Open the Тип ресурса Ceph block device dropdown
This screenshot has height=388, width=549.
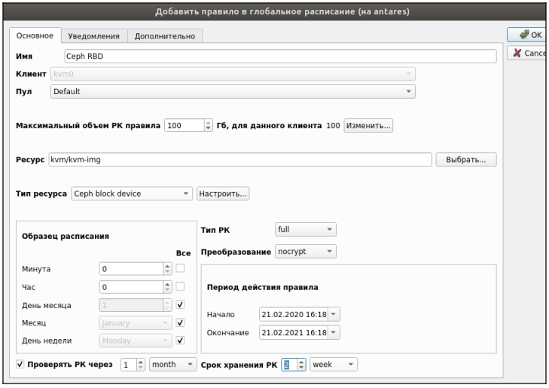[132, 194]
